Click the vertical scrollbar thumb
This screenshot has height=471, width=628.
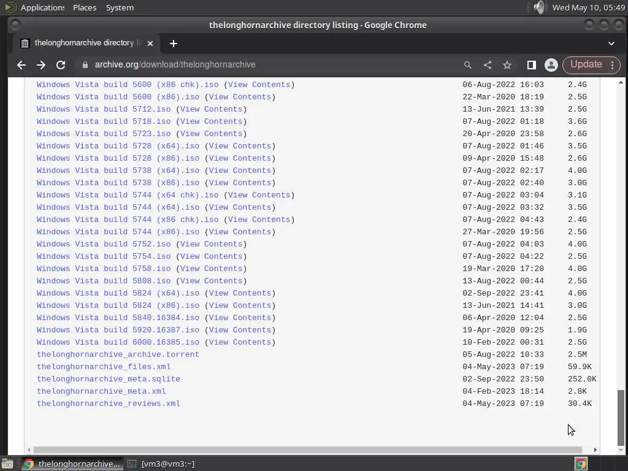[x=621, y=417]
